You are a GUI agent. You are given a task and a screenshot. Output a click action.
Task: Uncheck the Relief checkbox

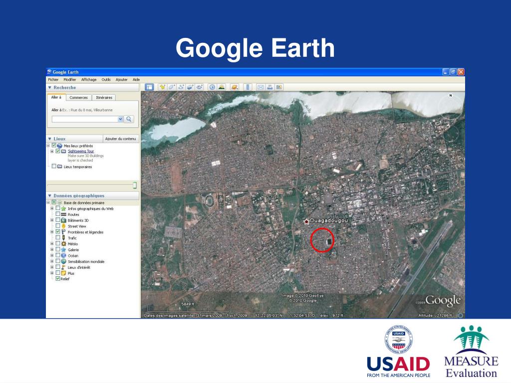(58, 278)
